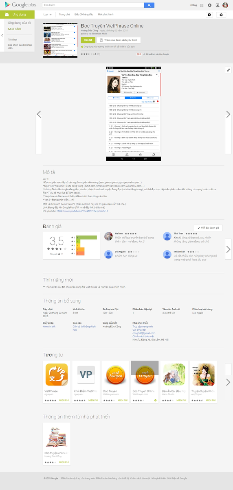The width and height of the screenshot is (233, 490).
Task: Open the VietPhrase similar app icon
Action: [57, 375]
